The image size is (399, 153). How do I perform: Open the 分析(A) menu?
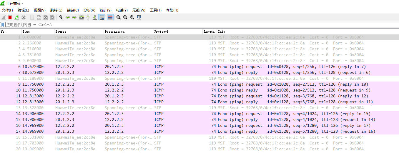[x=89, y=10]
